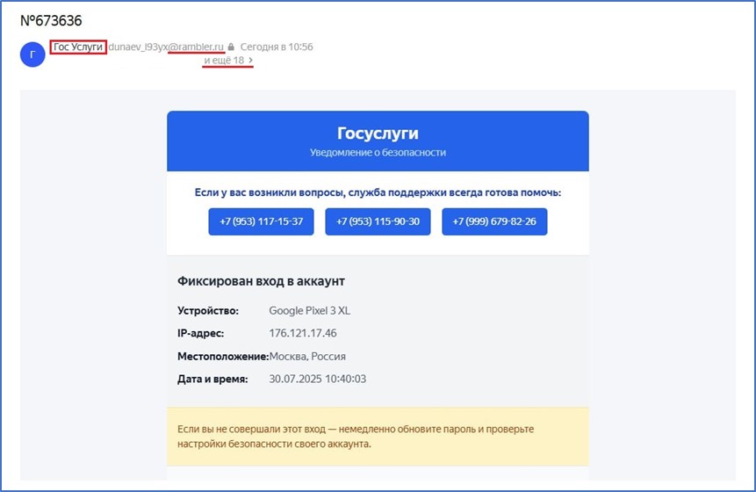This screenshot has height=492, width=756.
Task: Click the 'Устройство:' label
Action: coord(208,311)
